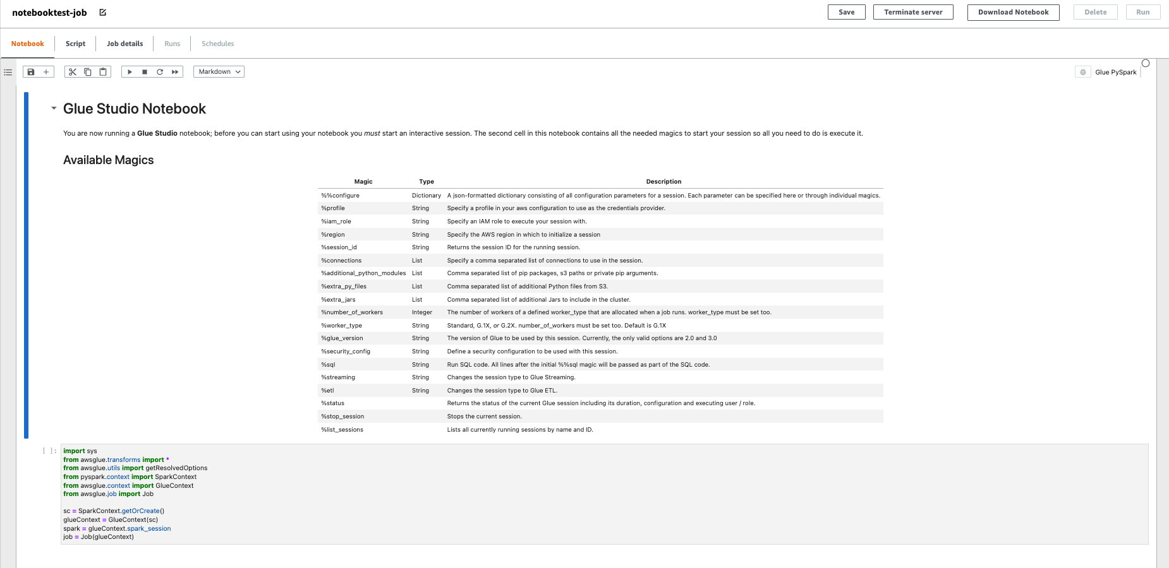
Task: Cut the selected cell using scissors icon
Action: 72,71
